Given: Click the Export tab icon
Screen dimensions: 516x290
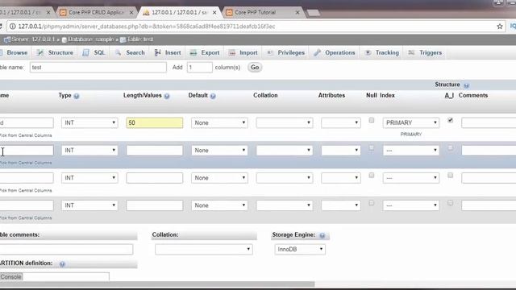Looking at the screenshot, I should (x=193, y=52).
